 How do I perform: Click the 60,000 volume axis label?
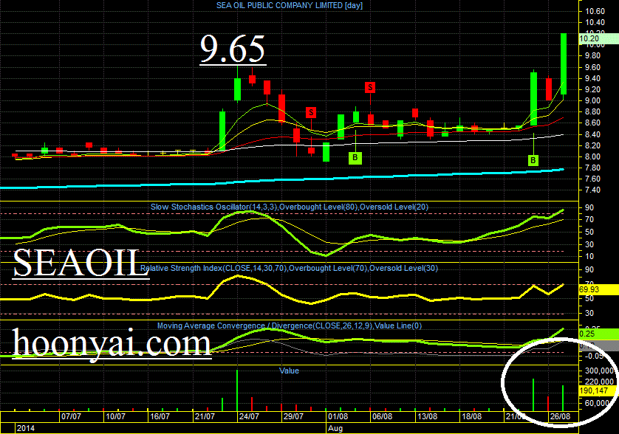[x=598, y=403]
